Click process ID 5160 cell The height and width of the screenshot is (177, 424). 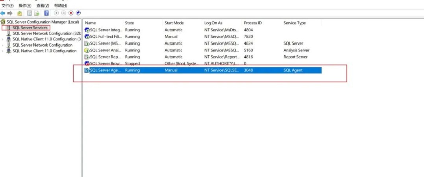pos(248,50)
